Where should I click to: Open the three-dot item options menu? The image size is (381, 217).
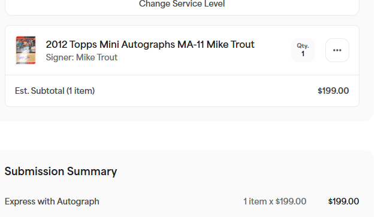(337, 50)
